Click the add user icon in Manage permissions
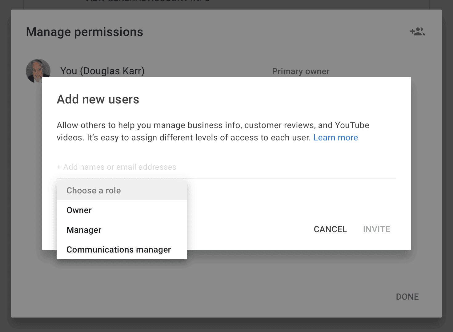This screenshot has width=453, height=332. click(417, 32)
